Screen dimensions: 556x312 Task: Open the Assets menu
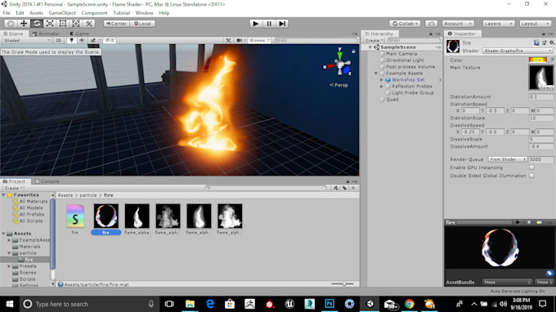coord(36,13)
